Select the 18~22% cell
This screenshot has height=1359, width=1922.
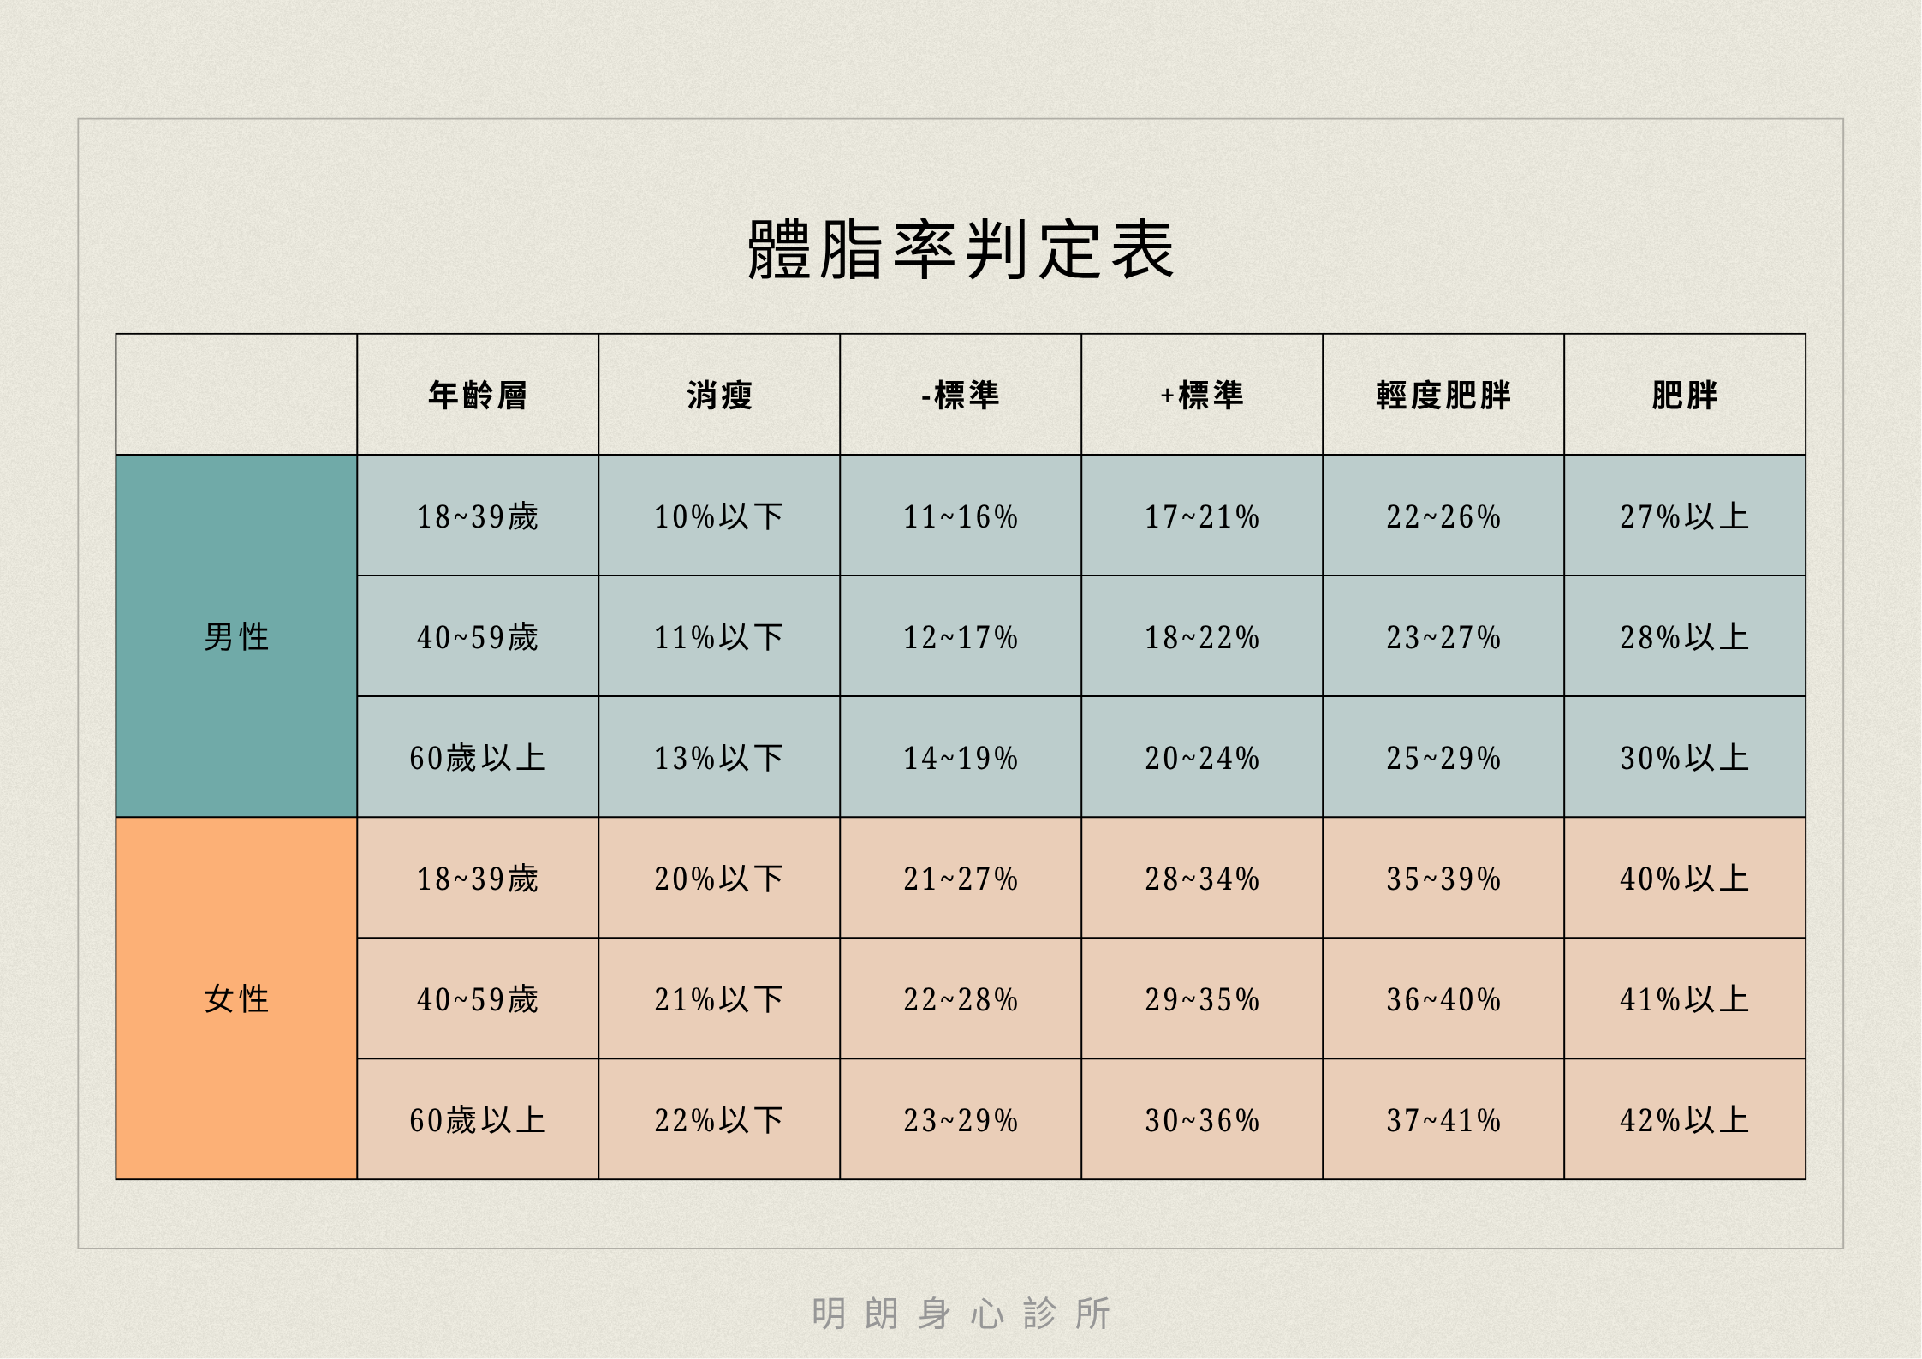(x=1202, y=636)
